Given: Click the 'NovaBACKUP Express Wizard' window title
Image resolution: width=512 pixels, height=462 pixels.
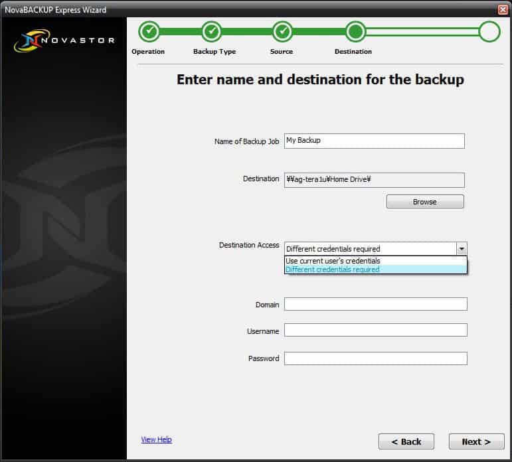Looking at the screenshot, I should pyautogui.click(x=56, y=10).
